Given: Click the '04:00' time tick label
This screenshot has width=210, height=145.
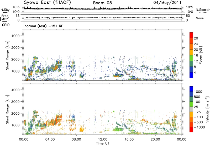Looking at the screenshot, I should [x=50, y=140].
